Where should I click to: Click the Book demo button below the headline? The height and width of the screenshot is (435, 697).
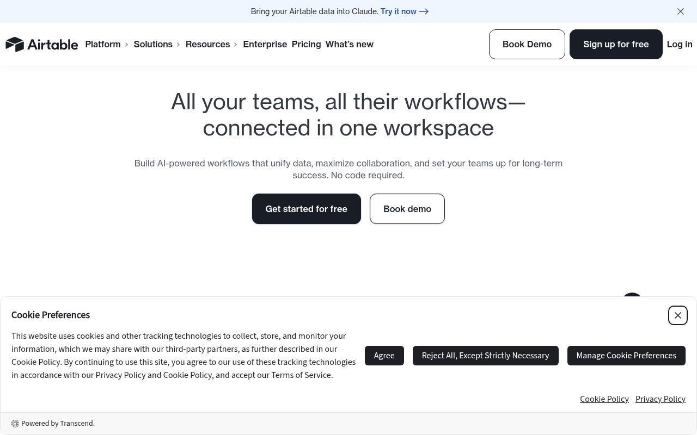407,209
